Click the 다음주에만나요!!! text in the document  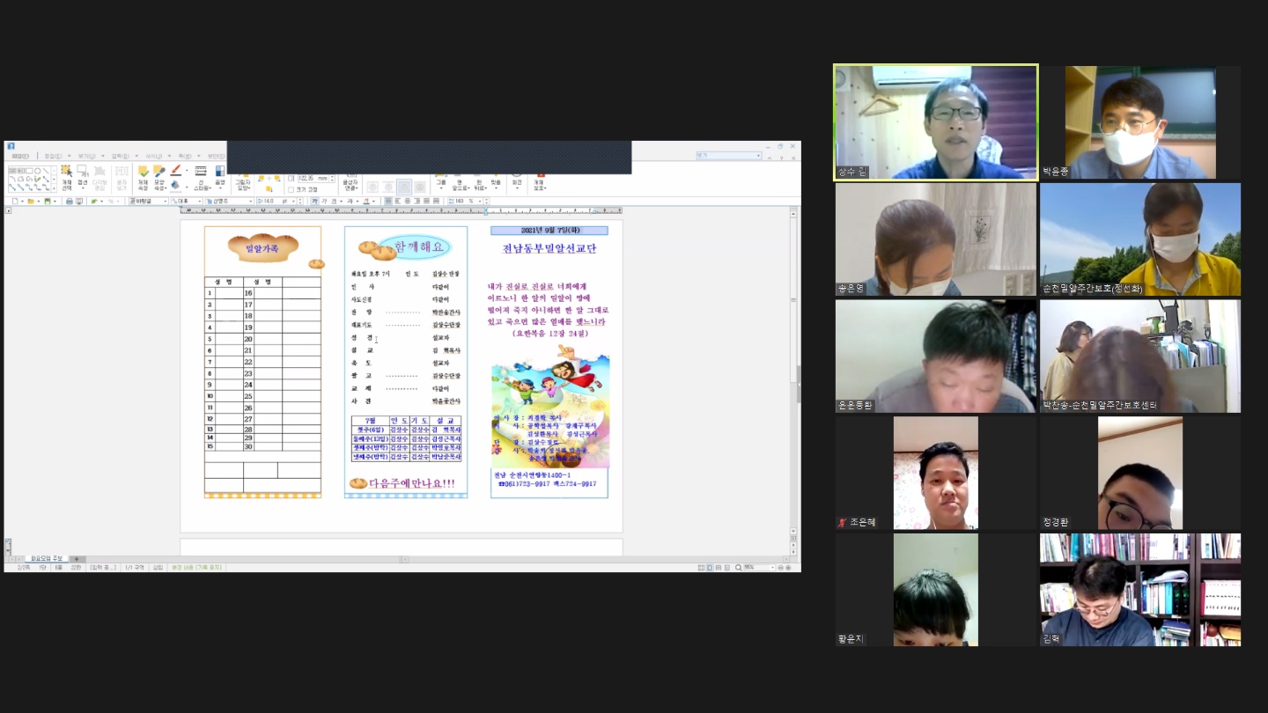(412, 483)
